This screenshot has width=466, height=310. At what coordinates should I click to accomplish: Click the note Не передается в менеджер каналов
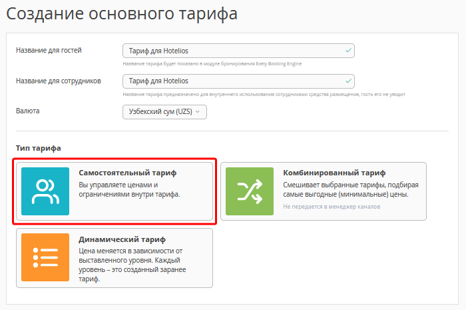pos(332,207)
